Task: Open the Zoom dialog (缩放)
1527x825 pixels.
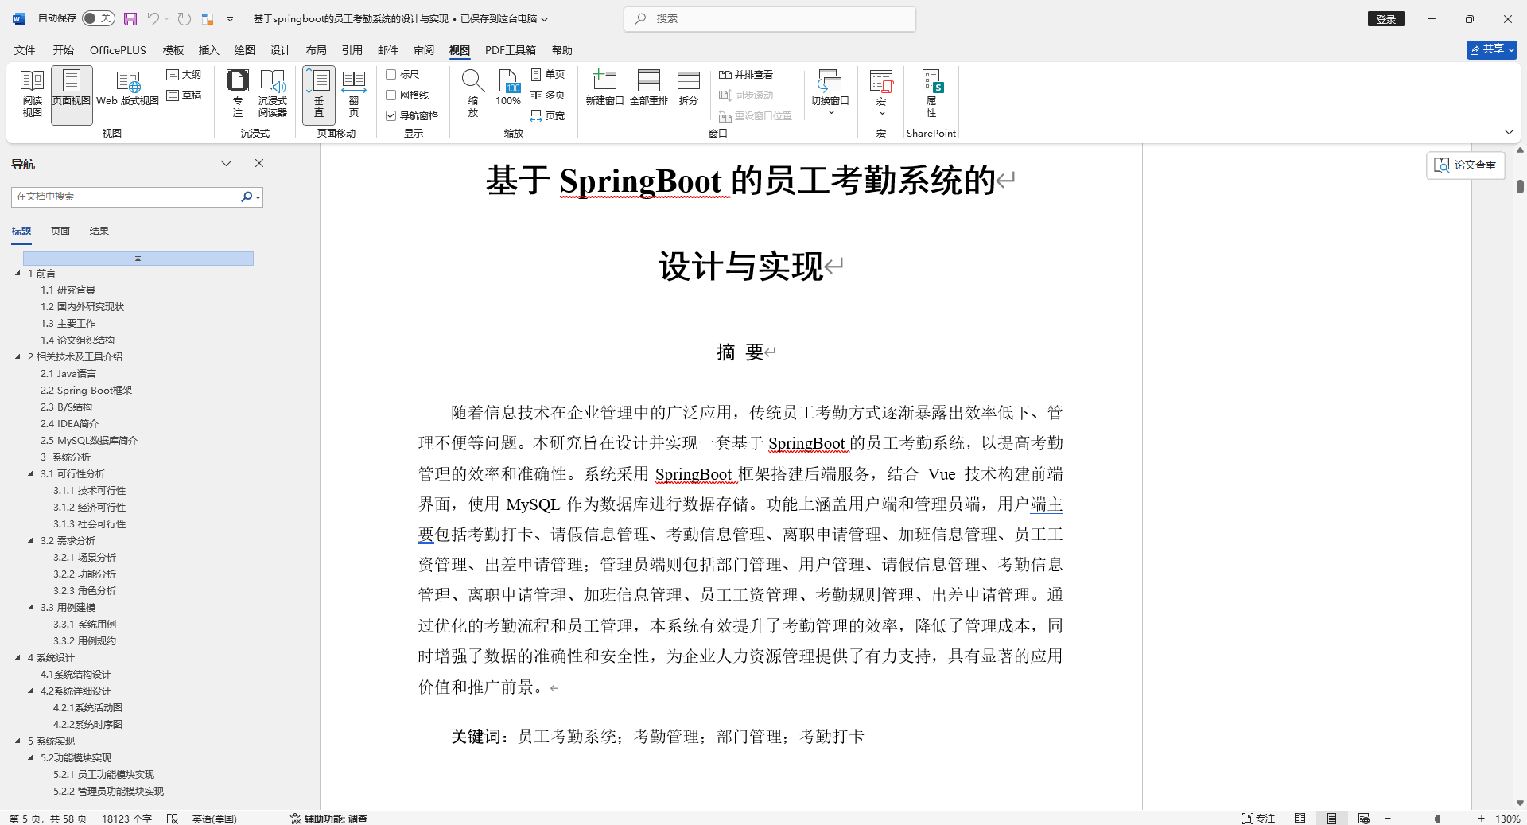Action: tap(472, 95)
